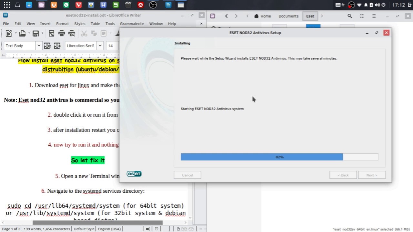Click Export as PDF icon in Writer
Screen dimensions: 413x232
51,33
